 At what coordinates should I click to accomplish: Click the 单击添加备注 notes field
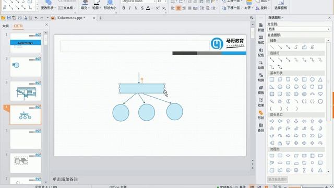coord(65,179)
